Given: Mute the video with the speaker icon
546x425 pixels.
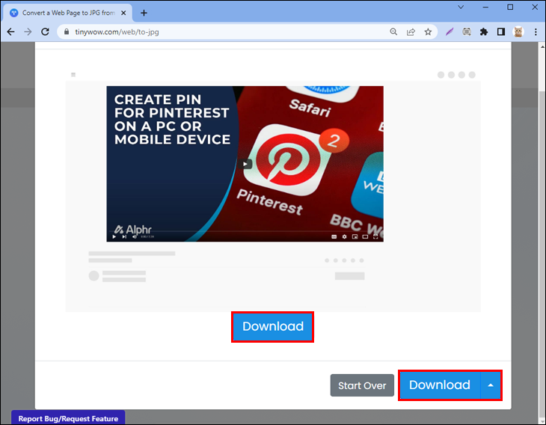Looking at the screenshot, I should [135, 237].
